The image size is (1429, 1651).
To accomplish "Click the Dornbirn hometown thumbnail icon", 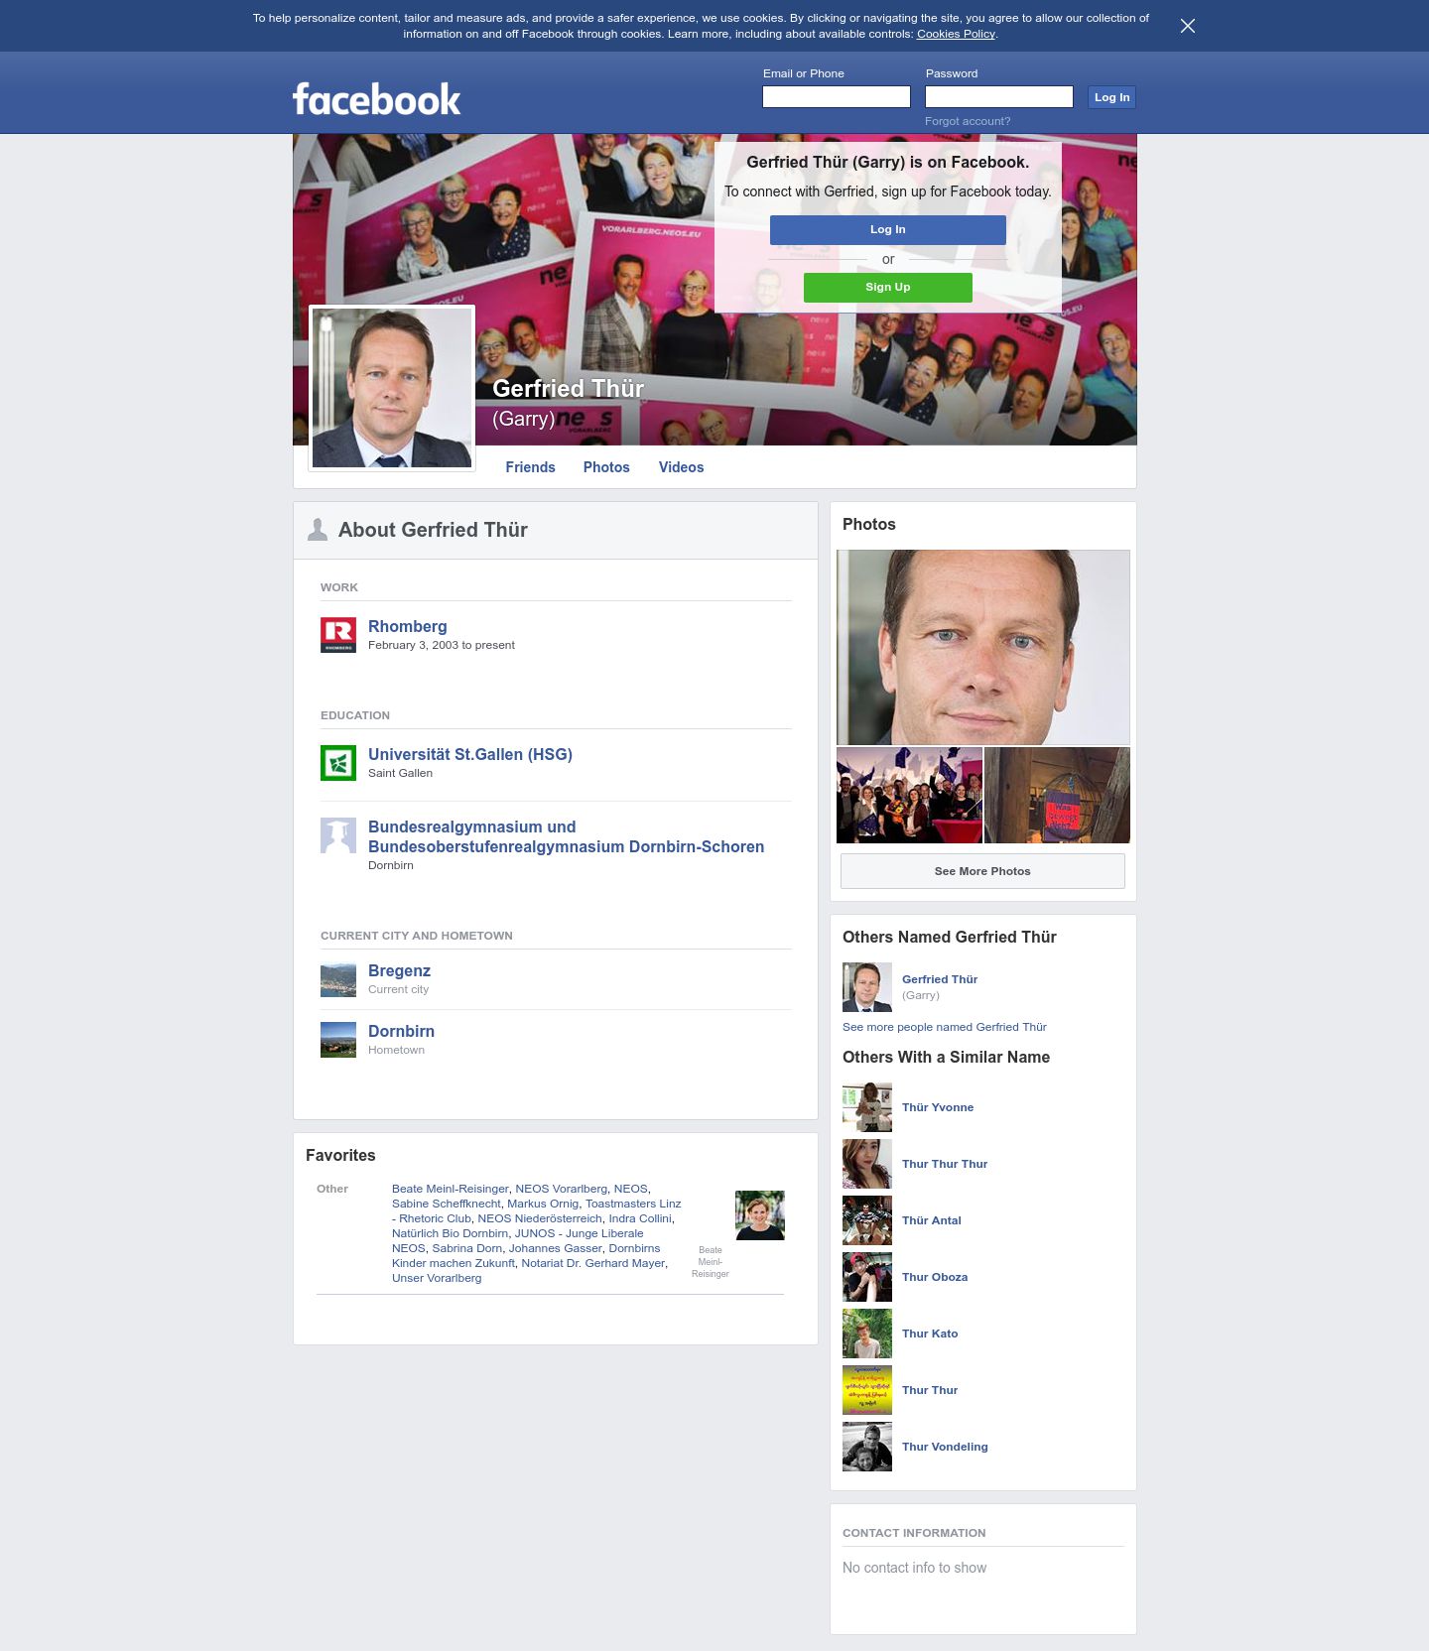I will [338, 1040].
